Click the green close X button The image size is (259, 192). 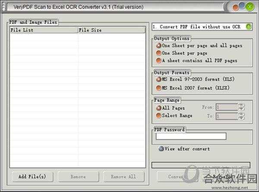point(250,7)
